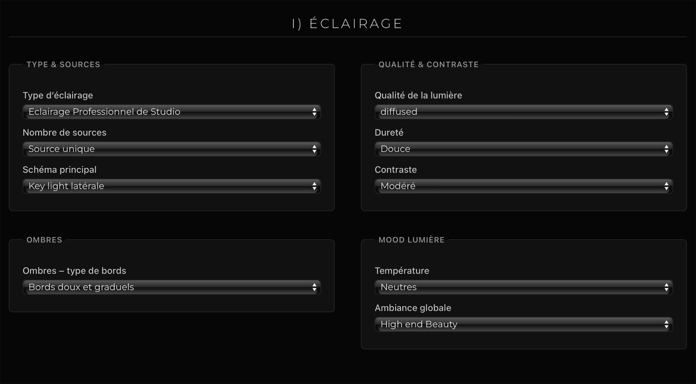
Task: Click the Qualité & Contraste group title
Action: click(x=428, y=64)
